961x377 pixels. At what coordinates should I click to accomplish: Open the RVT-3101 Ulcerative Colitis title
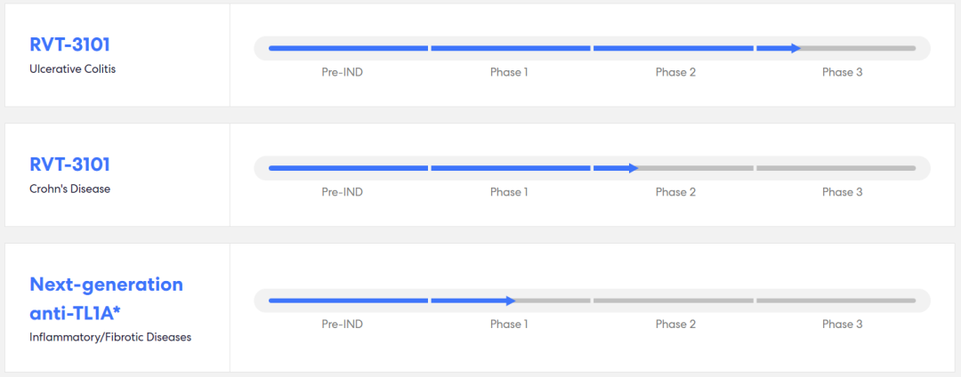pos(70,44)
